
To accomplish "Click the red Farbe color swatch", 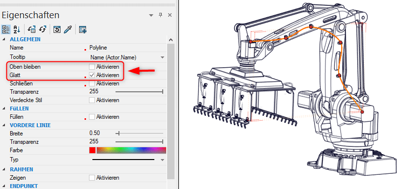I will coord(92,150).
